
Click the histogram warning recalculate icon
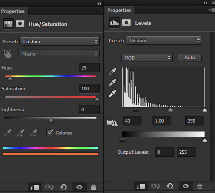(112, 123)
